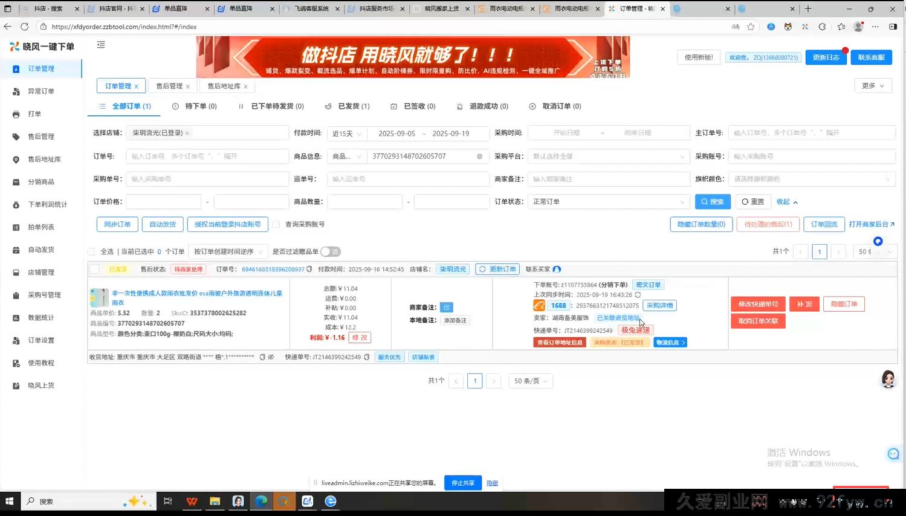Collapse the left sidebar menu icon

[x=101, y=45]
